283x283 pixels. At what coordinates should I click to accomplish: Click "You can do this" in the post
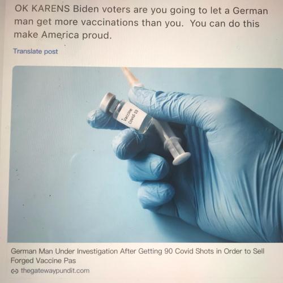click(x=225, y=23)
